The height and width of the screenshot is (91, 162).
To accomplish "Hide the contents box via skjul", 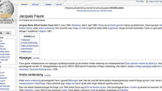I will [x=33, y=36].
